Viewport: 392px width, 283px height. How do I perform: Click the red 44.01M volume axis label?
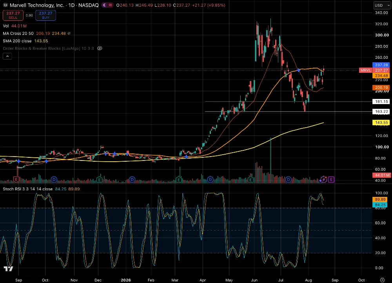tap(381, 175)
